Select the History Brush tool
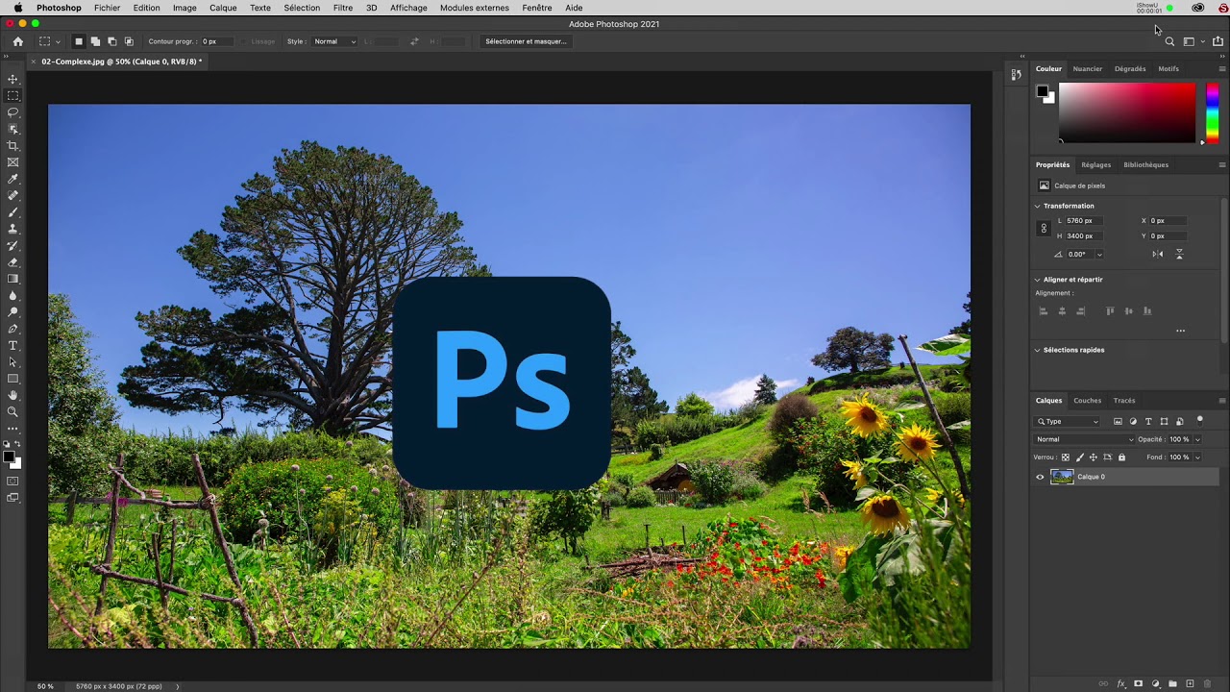The image size is (1230, 692). (x=13, y=245)
